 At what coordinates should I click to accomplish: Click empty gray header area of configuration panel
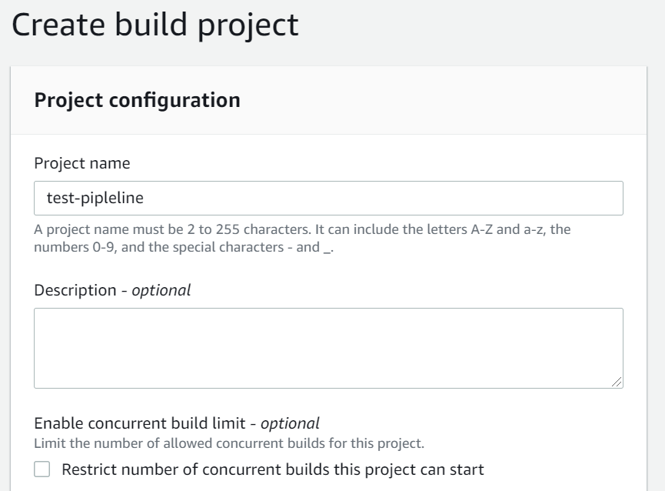click(x=461, y=100)
